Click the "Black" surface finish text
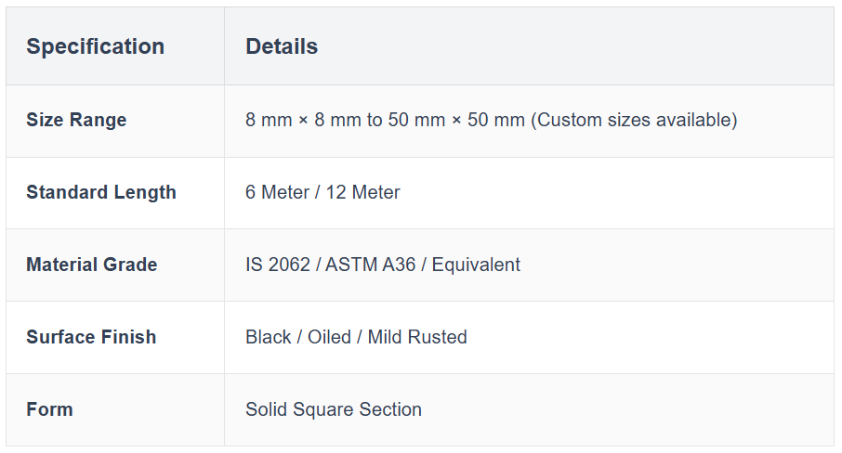 point(269,337)
